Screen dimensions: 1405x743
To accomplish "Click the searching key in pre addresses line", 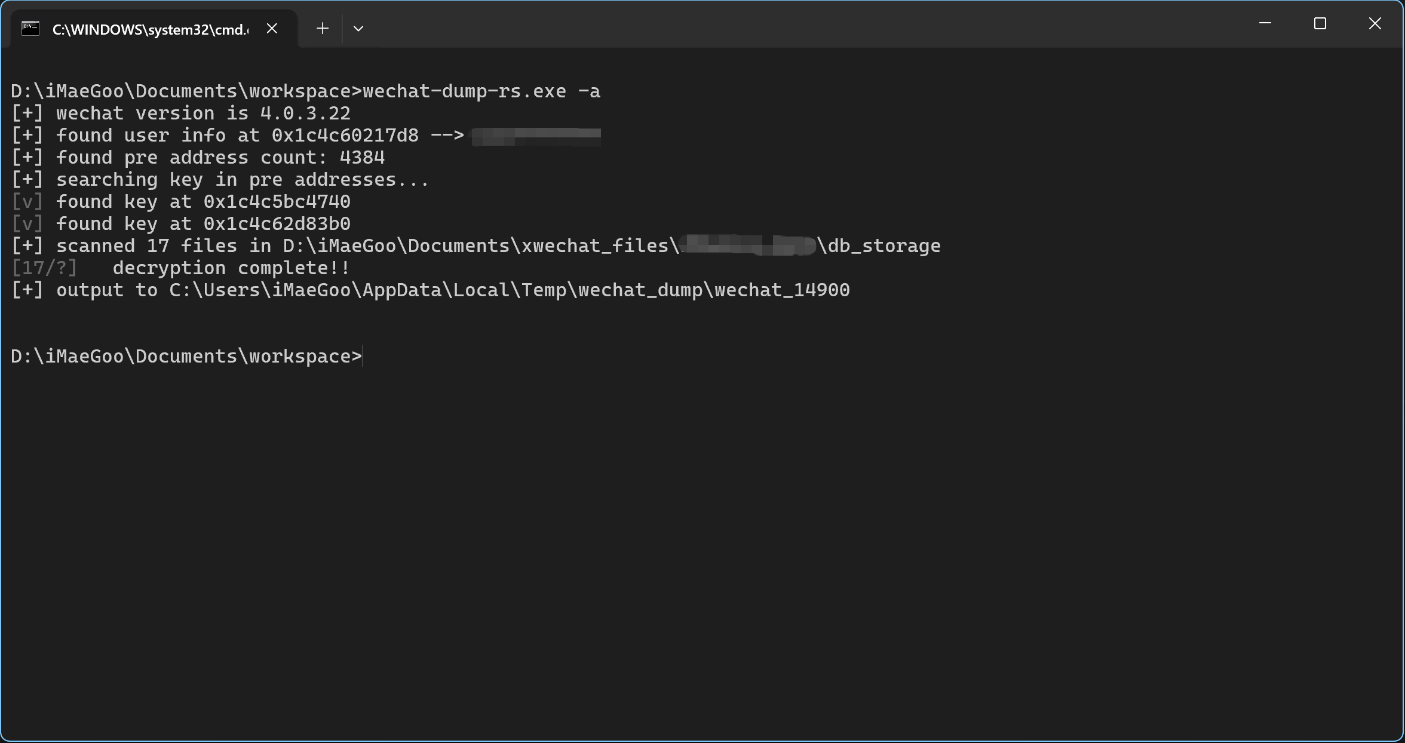I will (x=220, y=180).
